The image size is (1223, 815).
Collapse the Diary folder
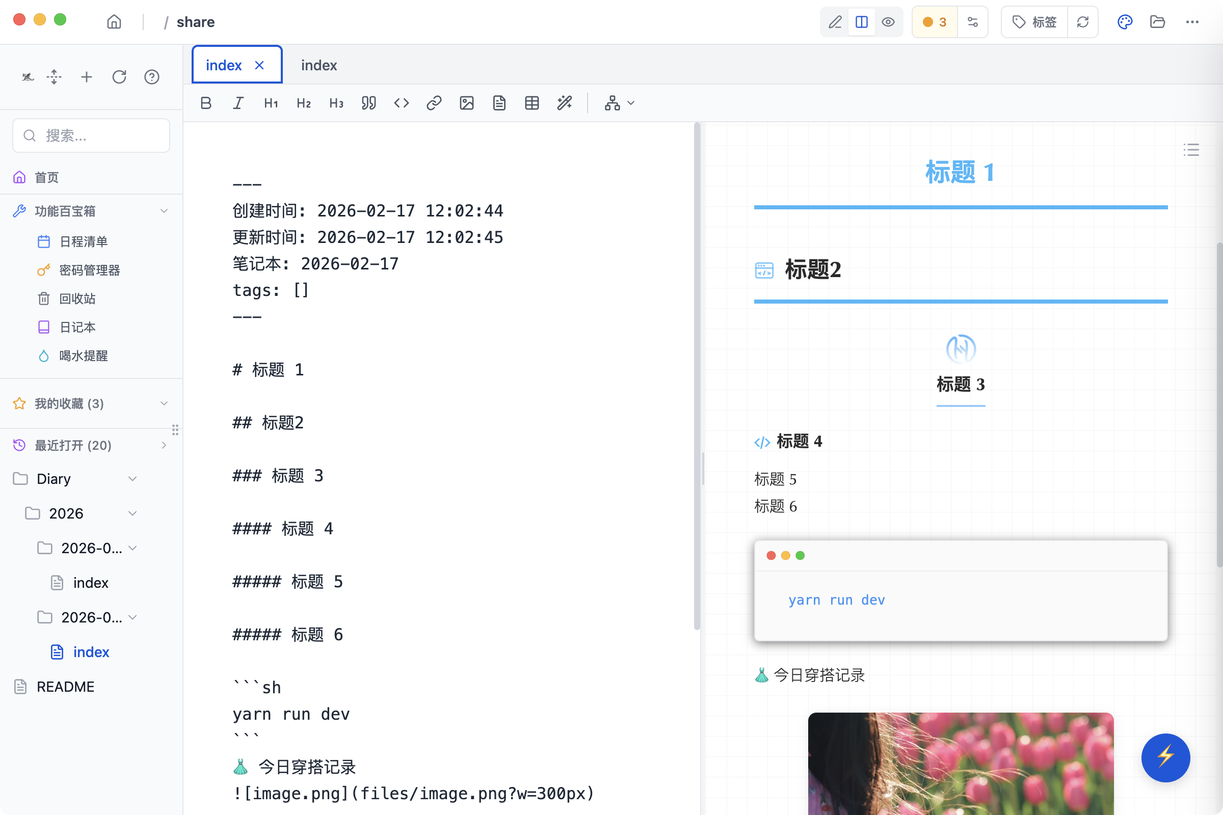(132, 479)
